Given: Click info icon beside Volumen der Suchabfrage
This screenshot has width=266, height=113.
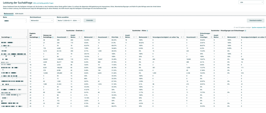Looking at the screenshot, I should point(53,37).
